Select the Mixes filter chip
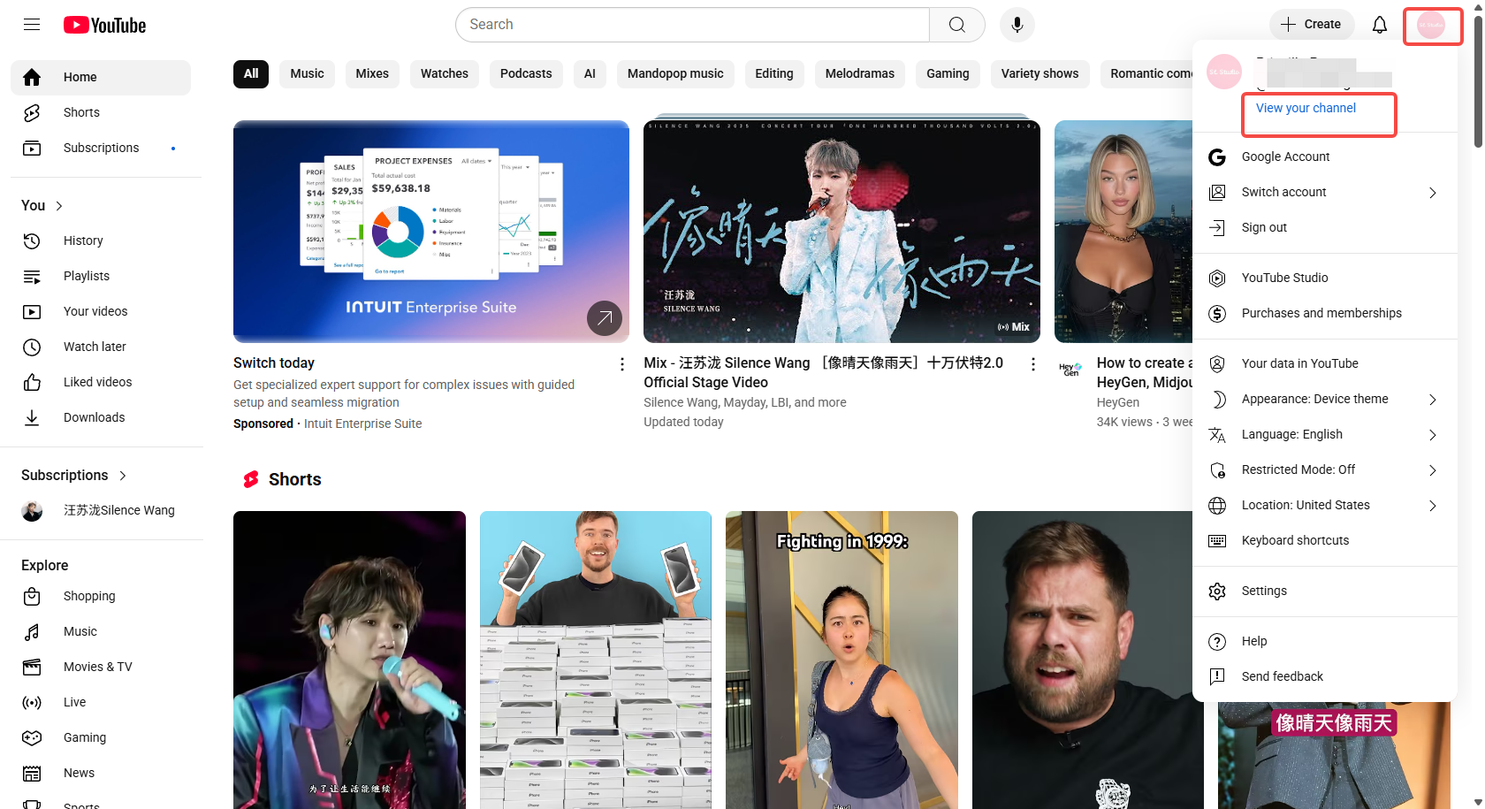Viewport: 1485px width, 809px height. coord(372,73)
